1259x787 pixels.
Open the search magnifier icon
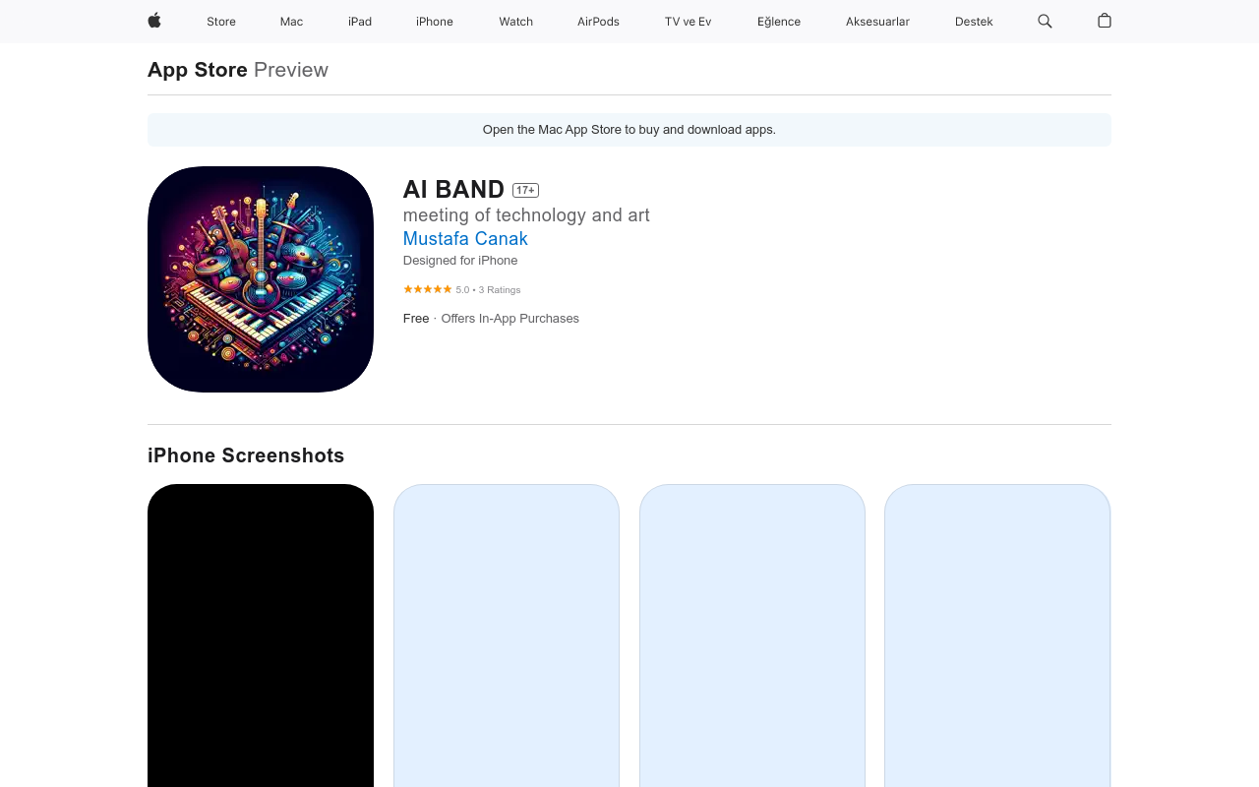1045,21
